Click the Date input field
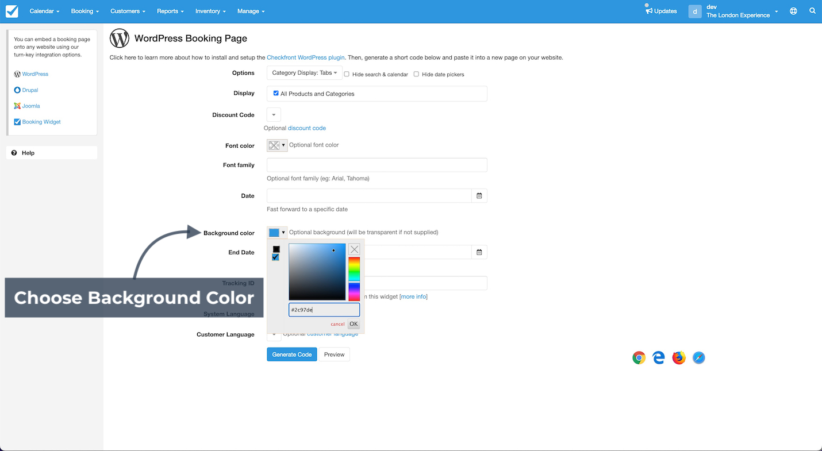 [370, 196]
